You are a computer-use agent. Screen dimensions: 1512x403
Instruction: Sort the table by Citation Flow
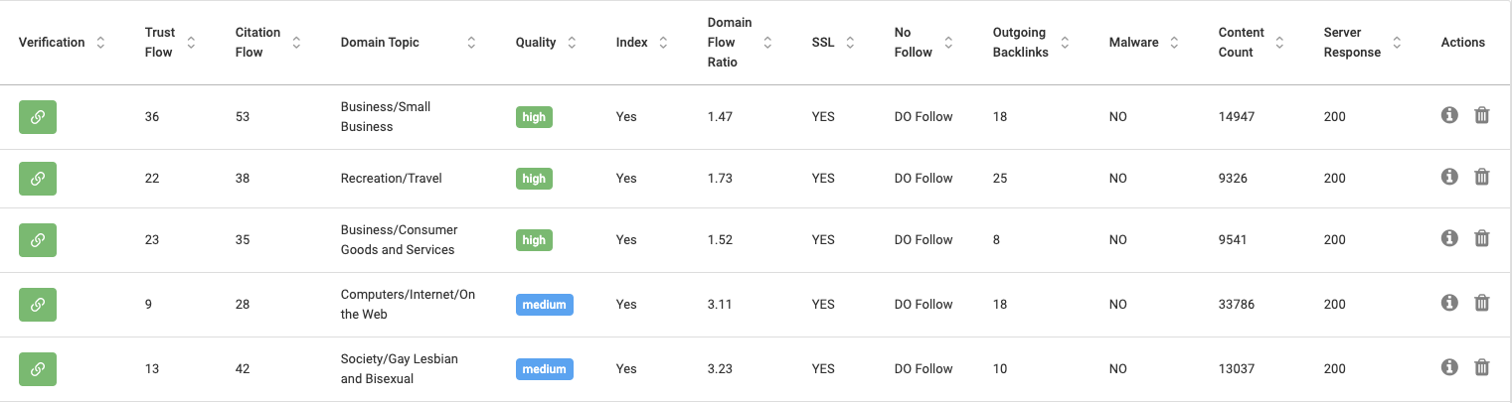coord(296,43)
